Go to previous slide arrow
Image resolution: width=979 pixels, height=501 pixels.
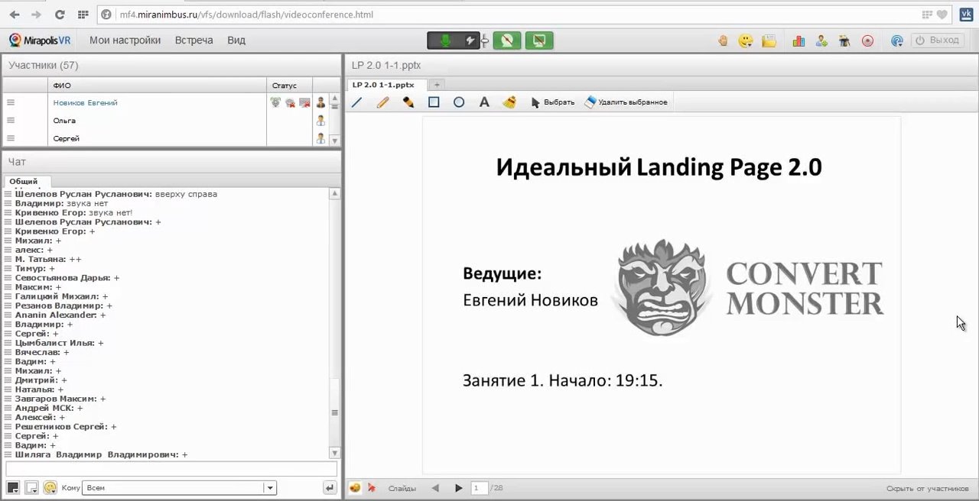435,488
